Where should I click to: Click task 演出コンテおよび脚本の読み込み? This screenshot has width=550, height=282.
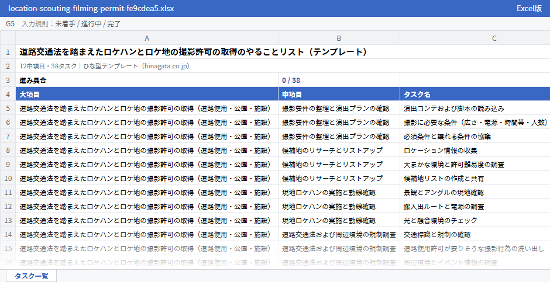(454, 109)
